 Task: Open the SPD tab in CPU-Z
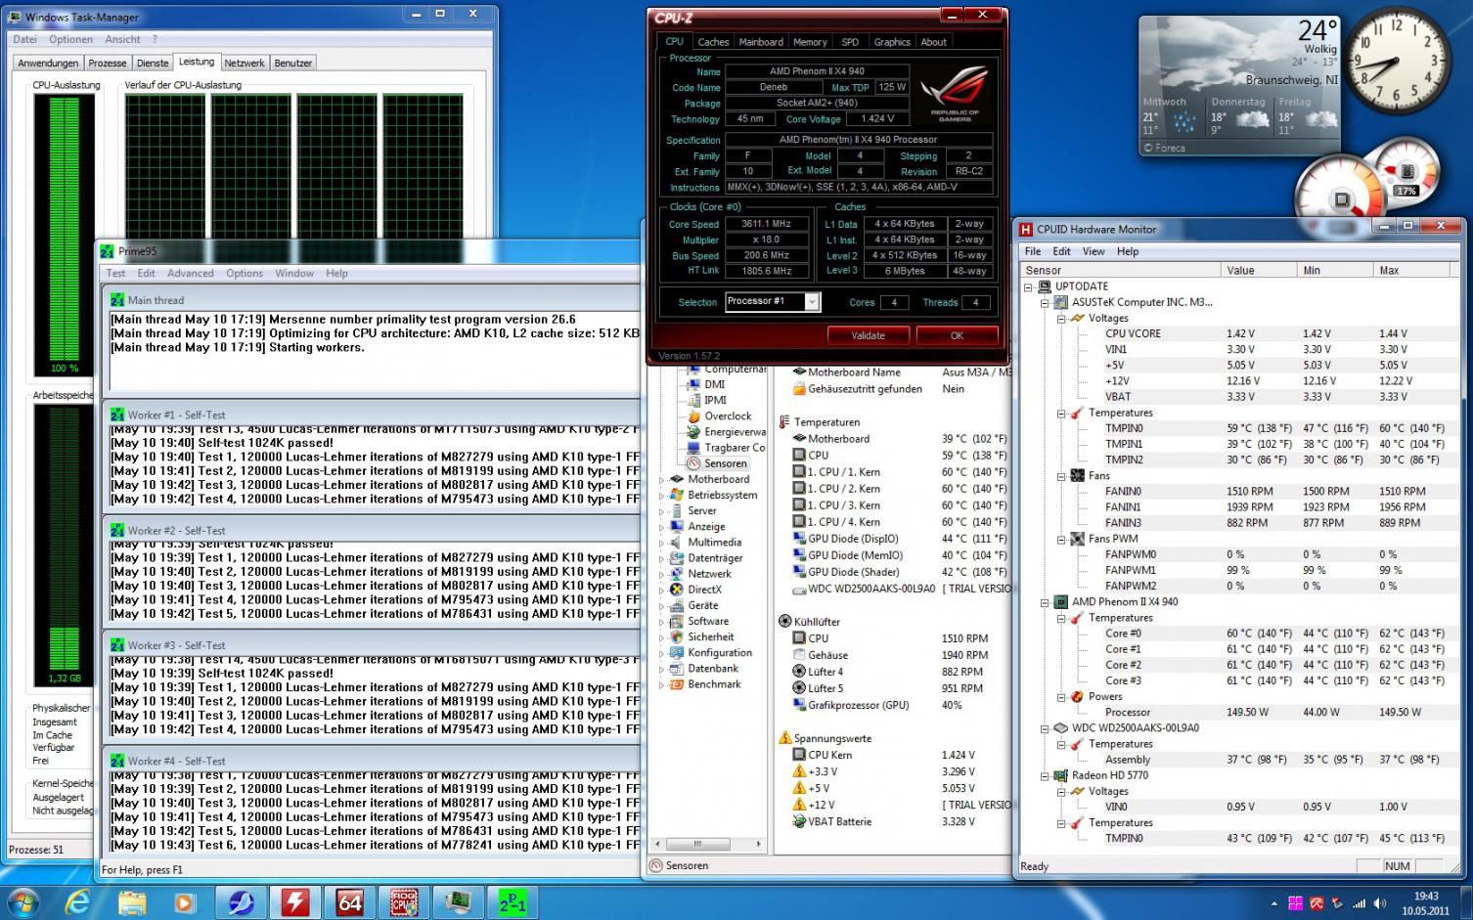coord(850,42)
